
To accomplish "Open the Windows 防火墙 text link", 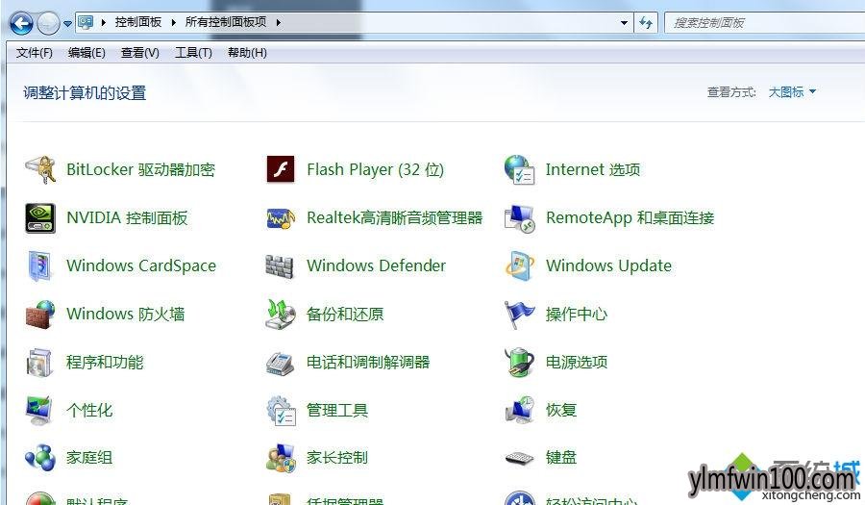I will (126, 314).
